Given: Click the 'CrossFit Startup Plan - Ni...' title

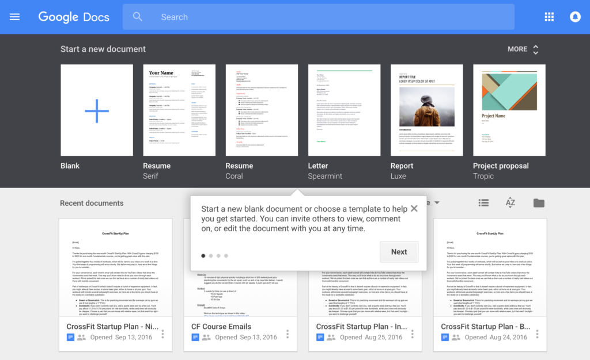Looking at the screenshot, I should pyautogui.click(x=112, y=327).
